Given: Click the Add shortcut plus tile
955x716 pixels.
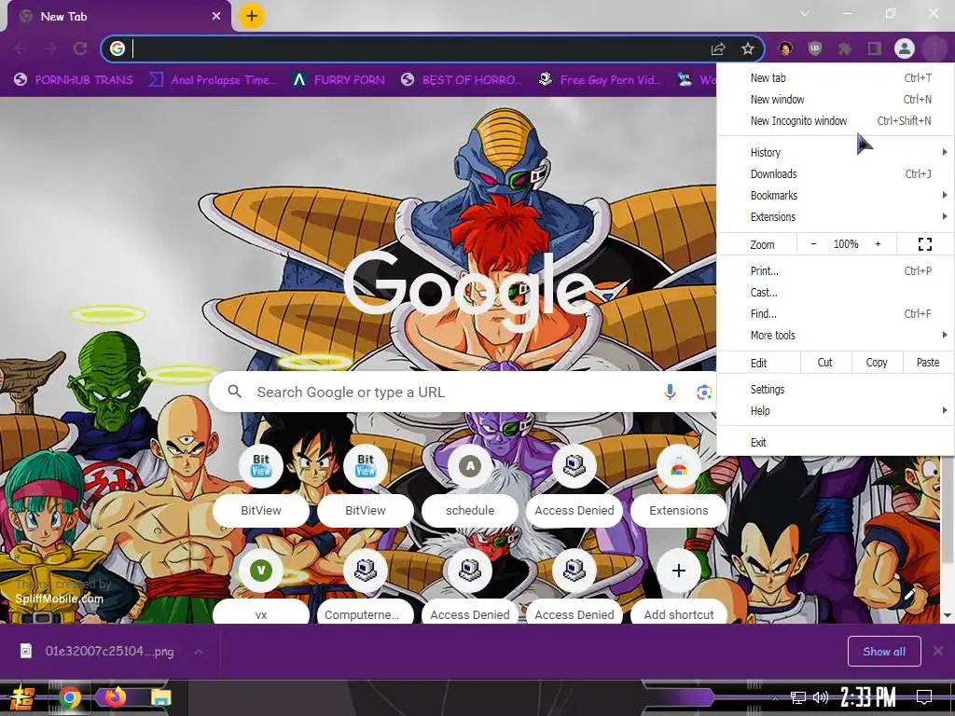Looking at the screenshot, I should coord(679,586).
